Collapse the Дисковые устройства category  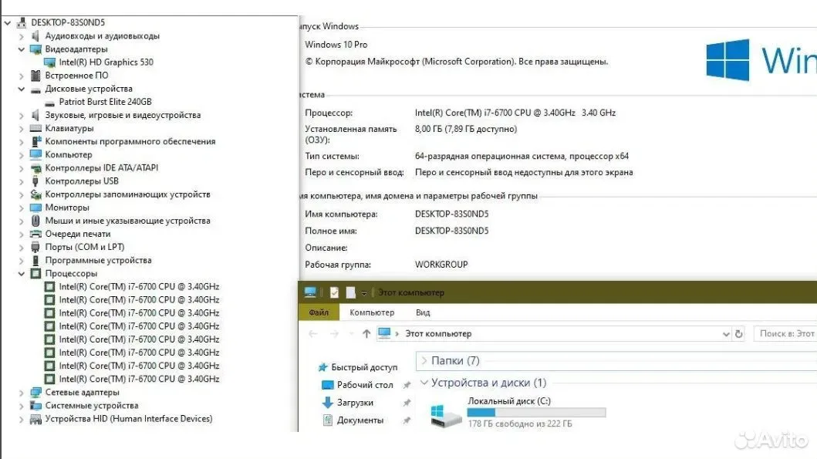pyautogui.click(x=22, y=89)
